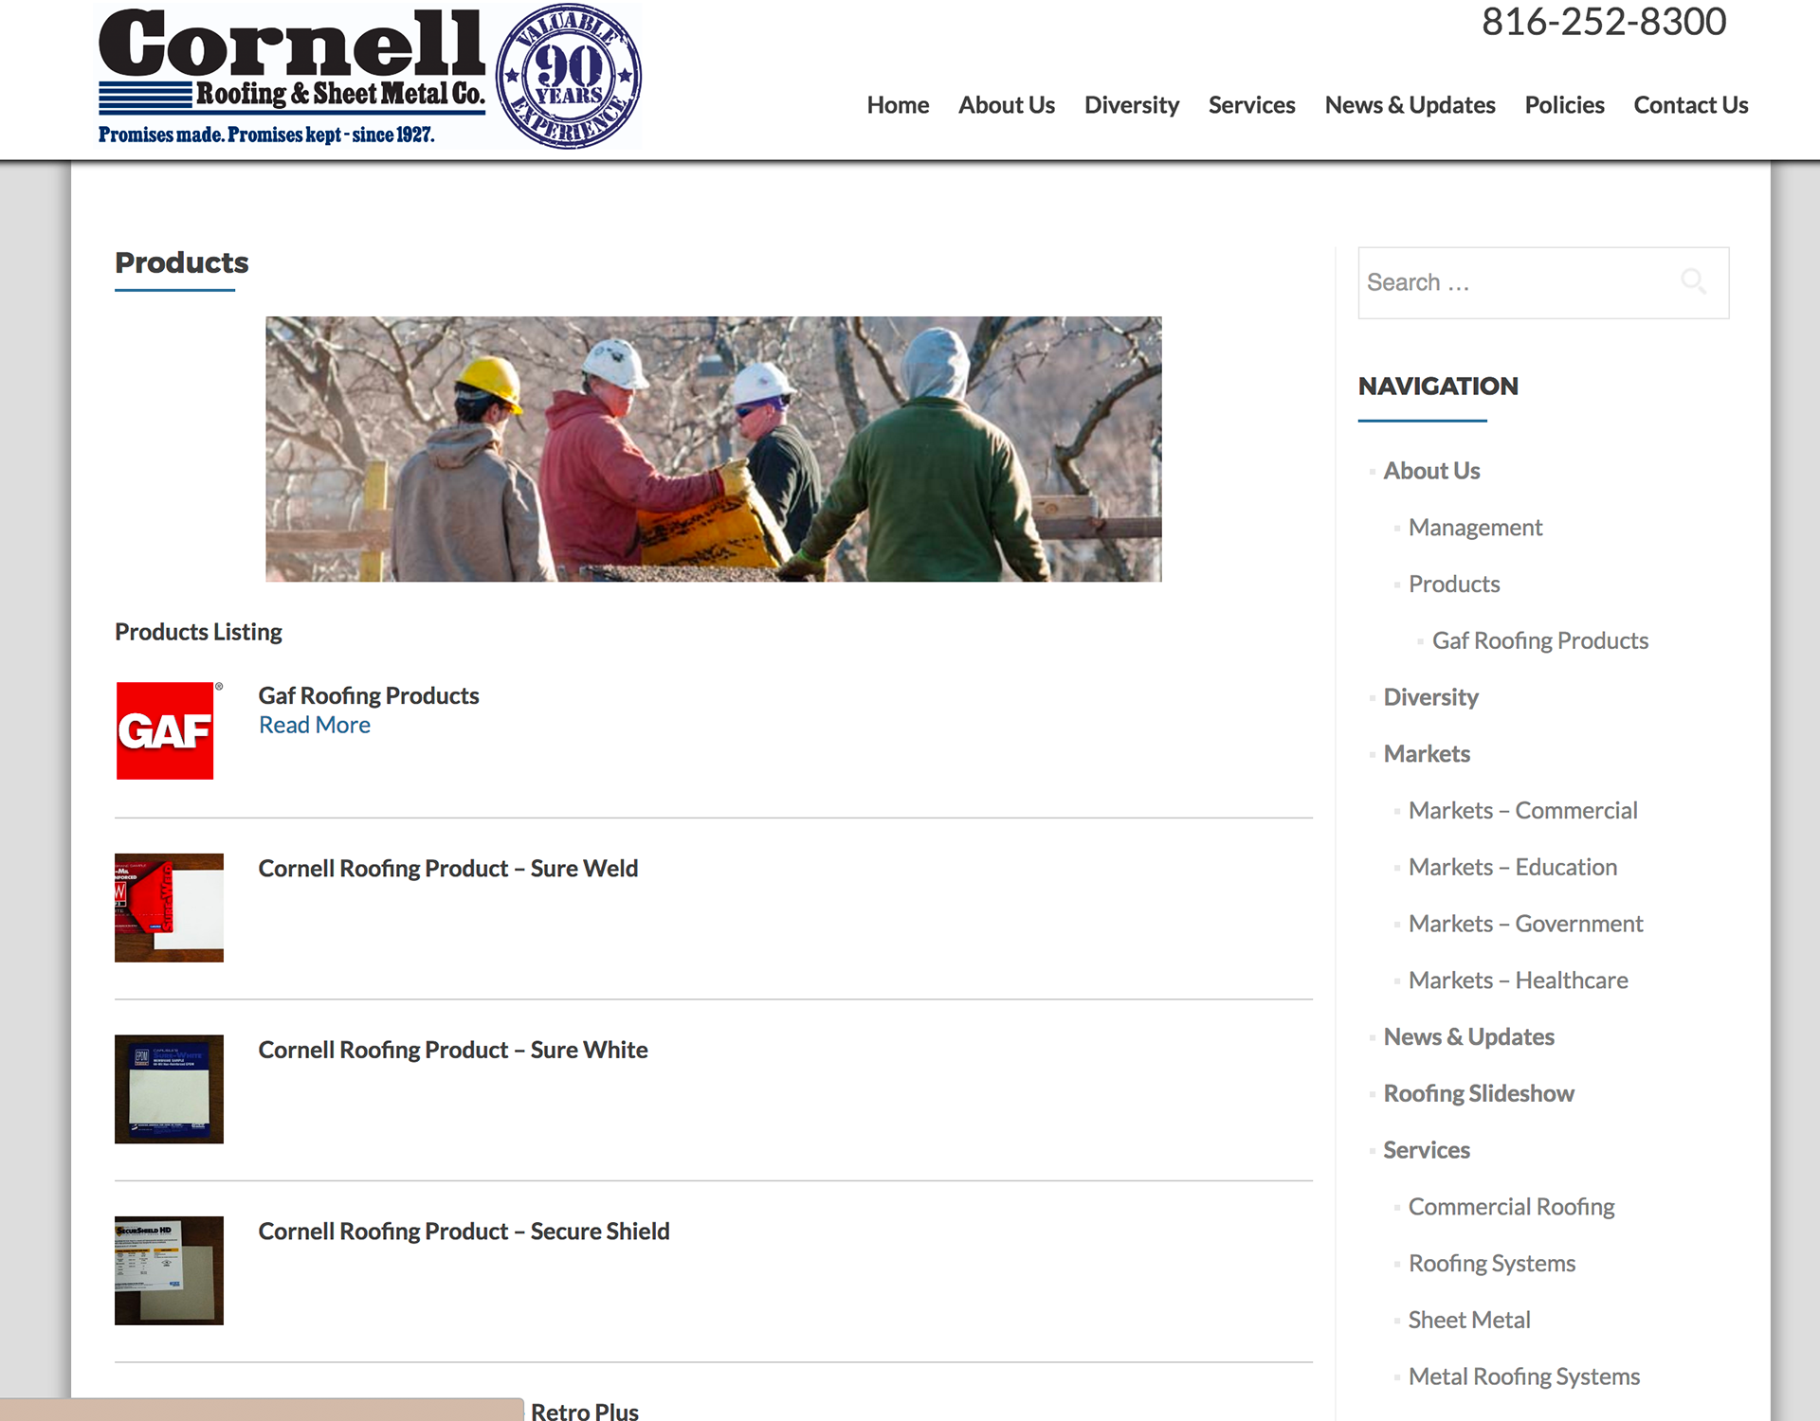Click the 816-252-8300 phone number

(x=1604, y=23)
